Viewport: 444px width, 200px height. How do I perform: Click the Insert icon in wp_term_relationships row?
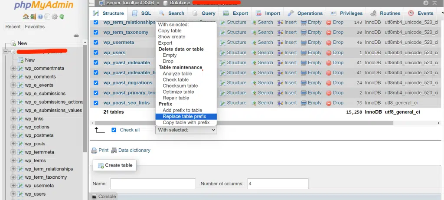tap(281, 23)
